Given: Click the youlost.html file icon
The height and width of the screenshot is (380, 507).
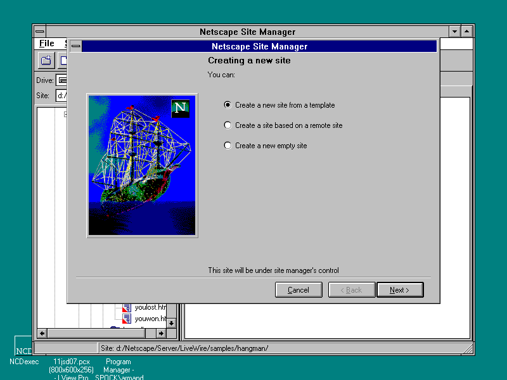Looking at the screenshot, I should point(126,307).
